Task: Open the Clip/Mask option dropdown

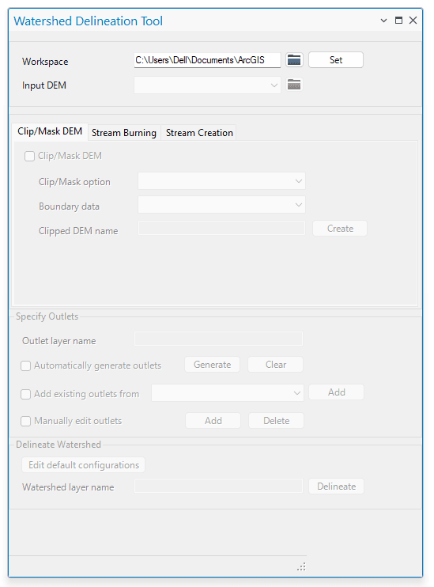Action: click(x=221, y=181)
